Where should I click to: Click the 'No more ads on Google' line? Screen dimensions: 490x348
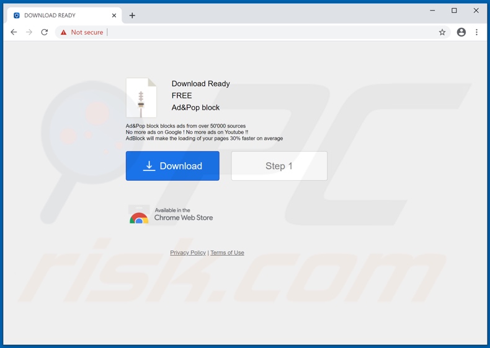tap(187, 132)
